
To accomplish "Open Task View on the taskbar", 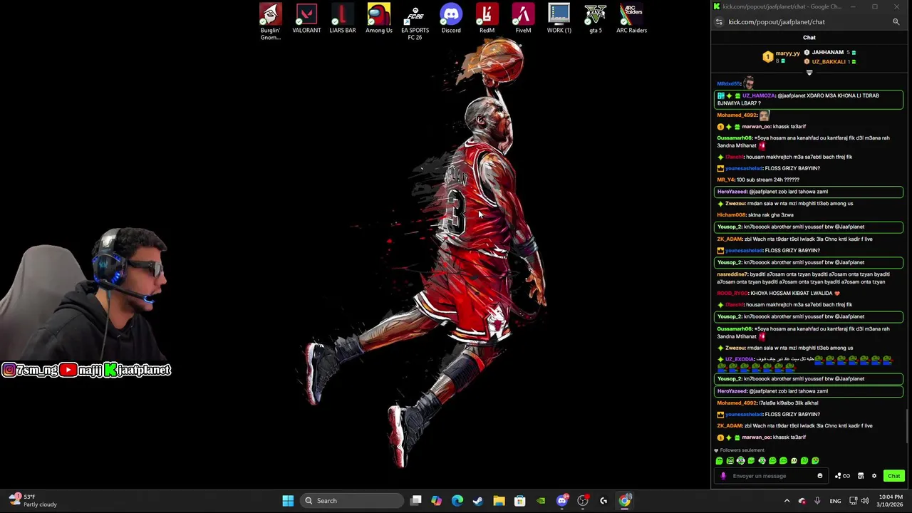I will point(416,501).
